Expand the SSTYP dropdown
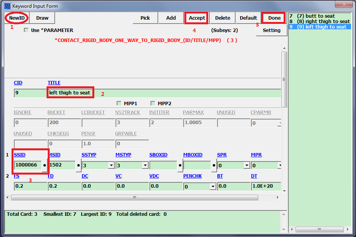Image resolution: width=356 pixels, height=237 pixels. [x=111, y=165]
